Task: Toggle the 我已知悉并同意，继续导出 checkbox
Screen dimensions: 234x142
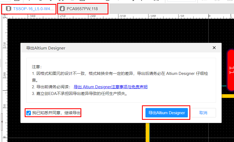Action: point(28,113)
